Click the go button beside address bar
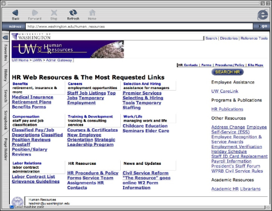 point(263,26)
